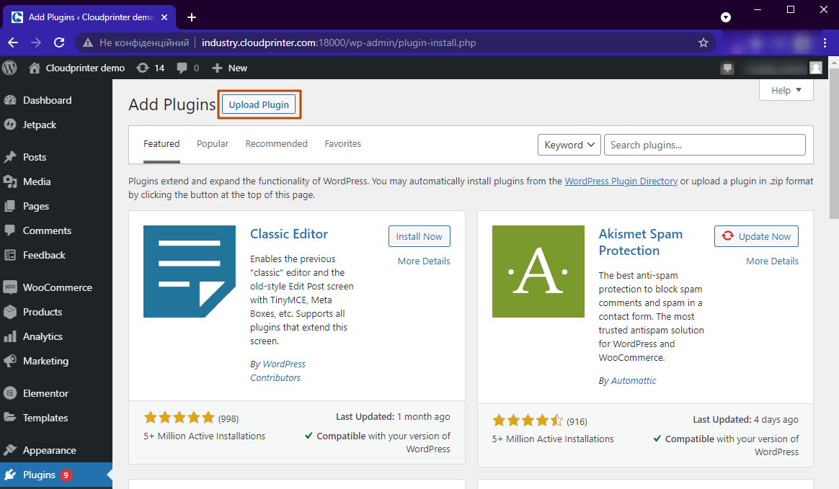Open the comments bubble in admin bar

(x=182, y=68)
